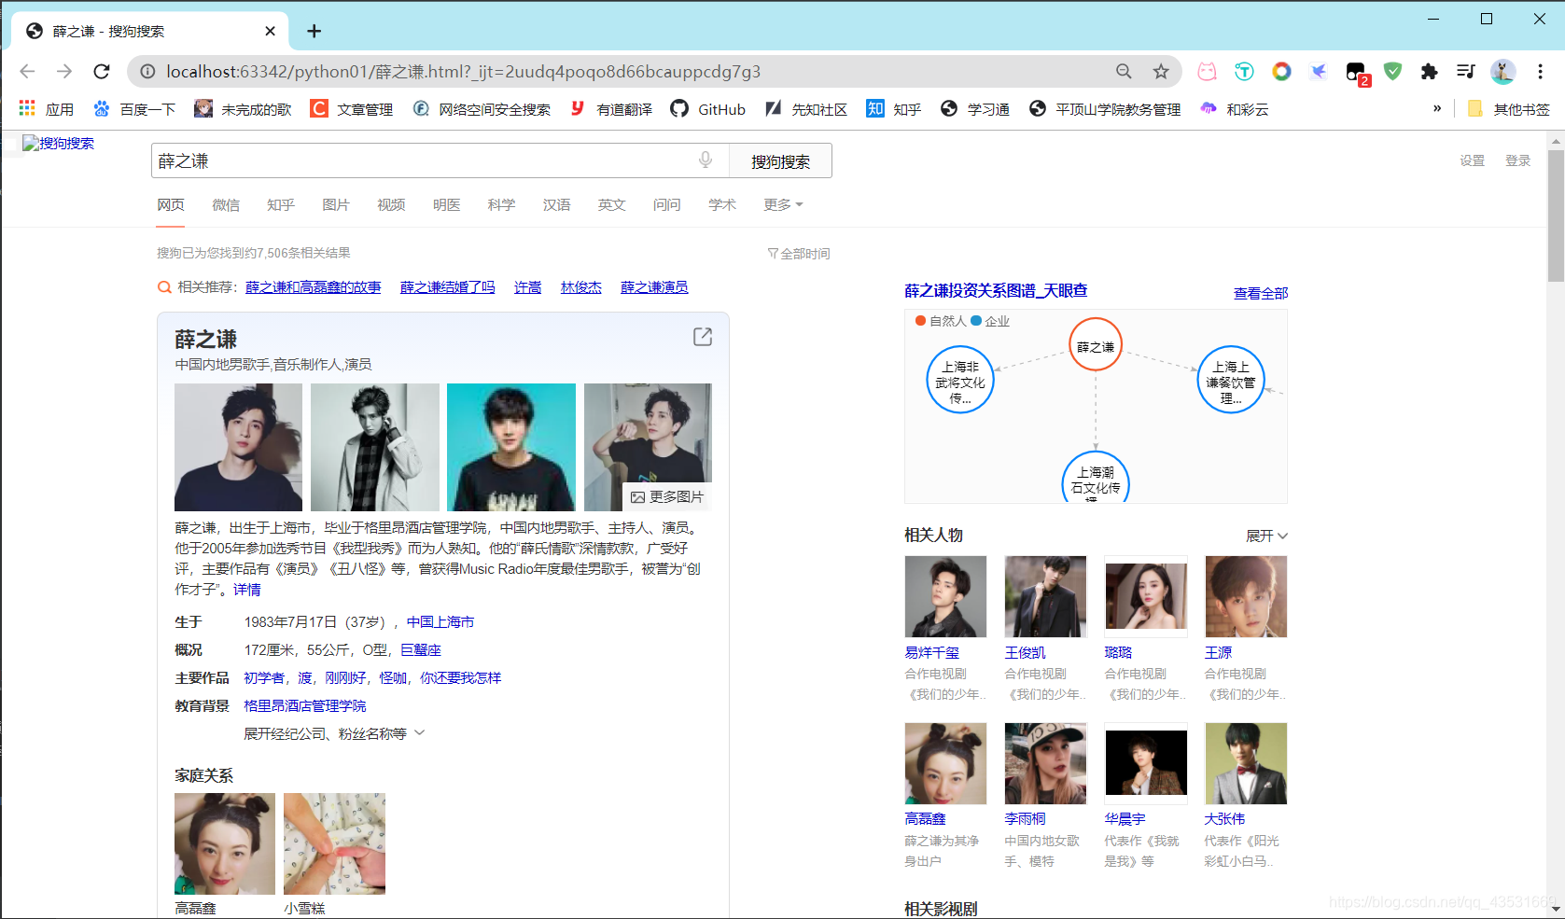Switch to the 视频 search tab
This screenshot has width=1565, height=919.
[x=391, y=204]
